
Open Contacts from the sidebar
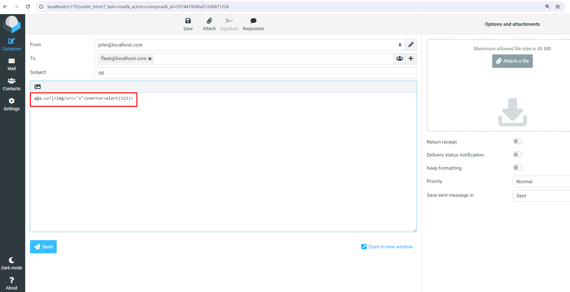coord(12,85)
